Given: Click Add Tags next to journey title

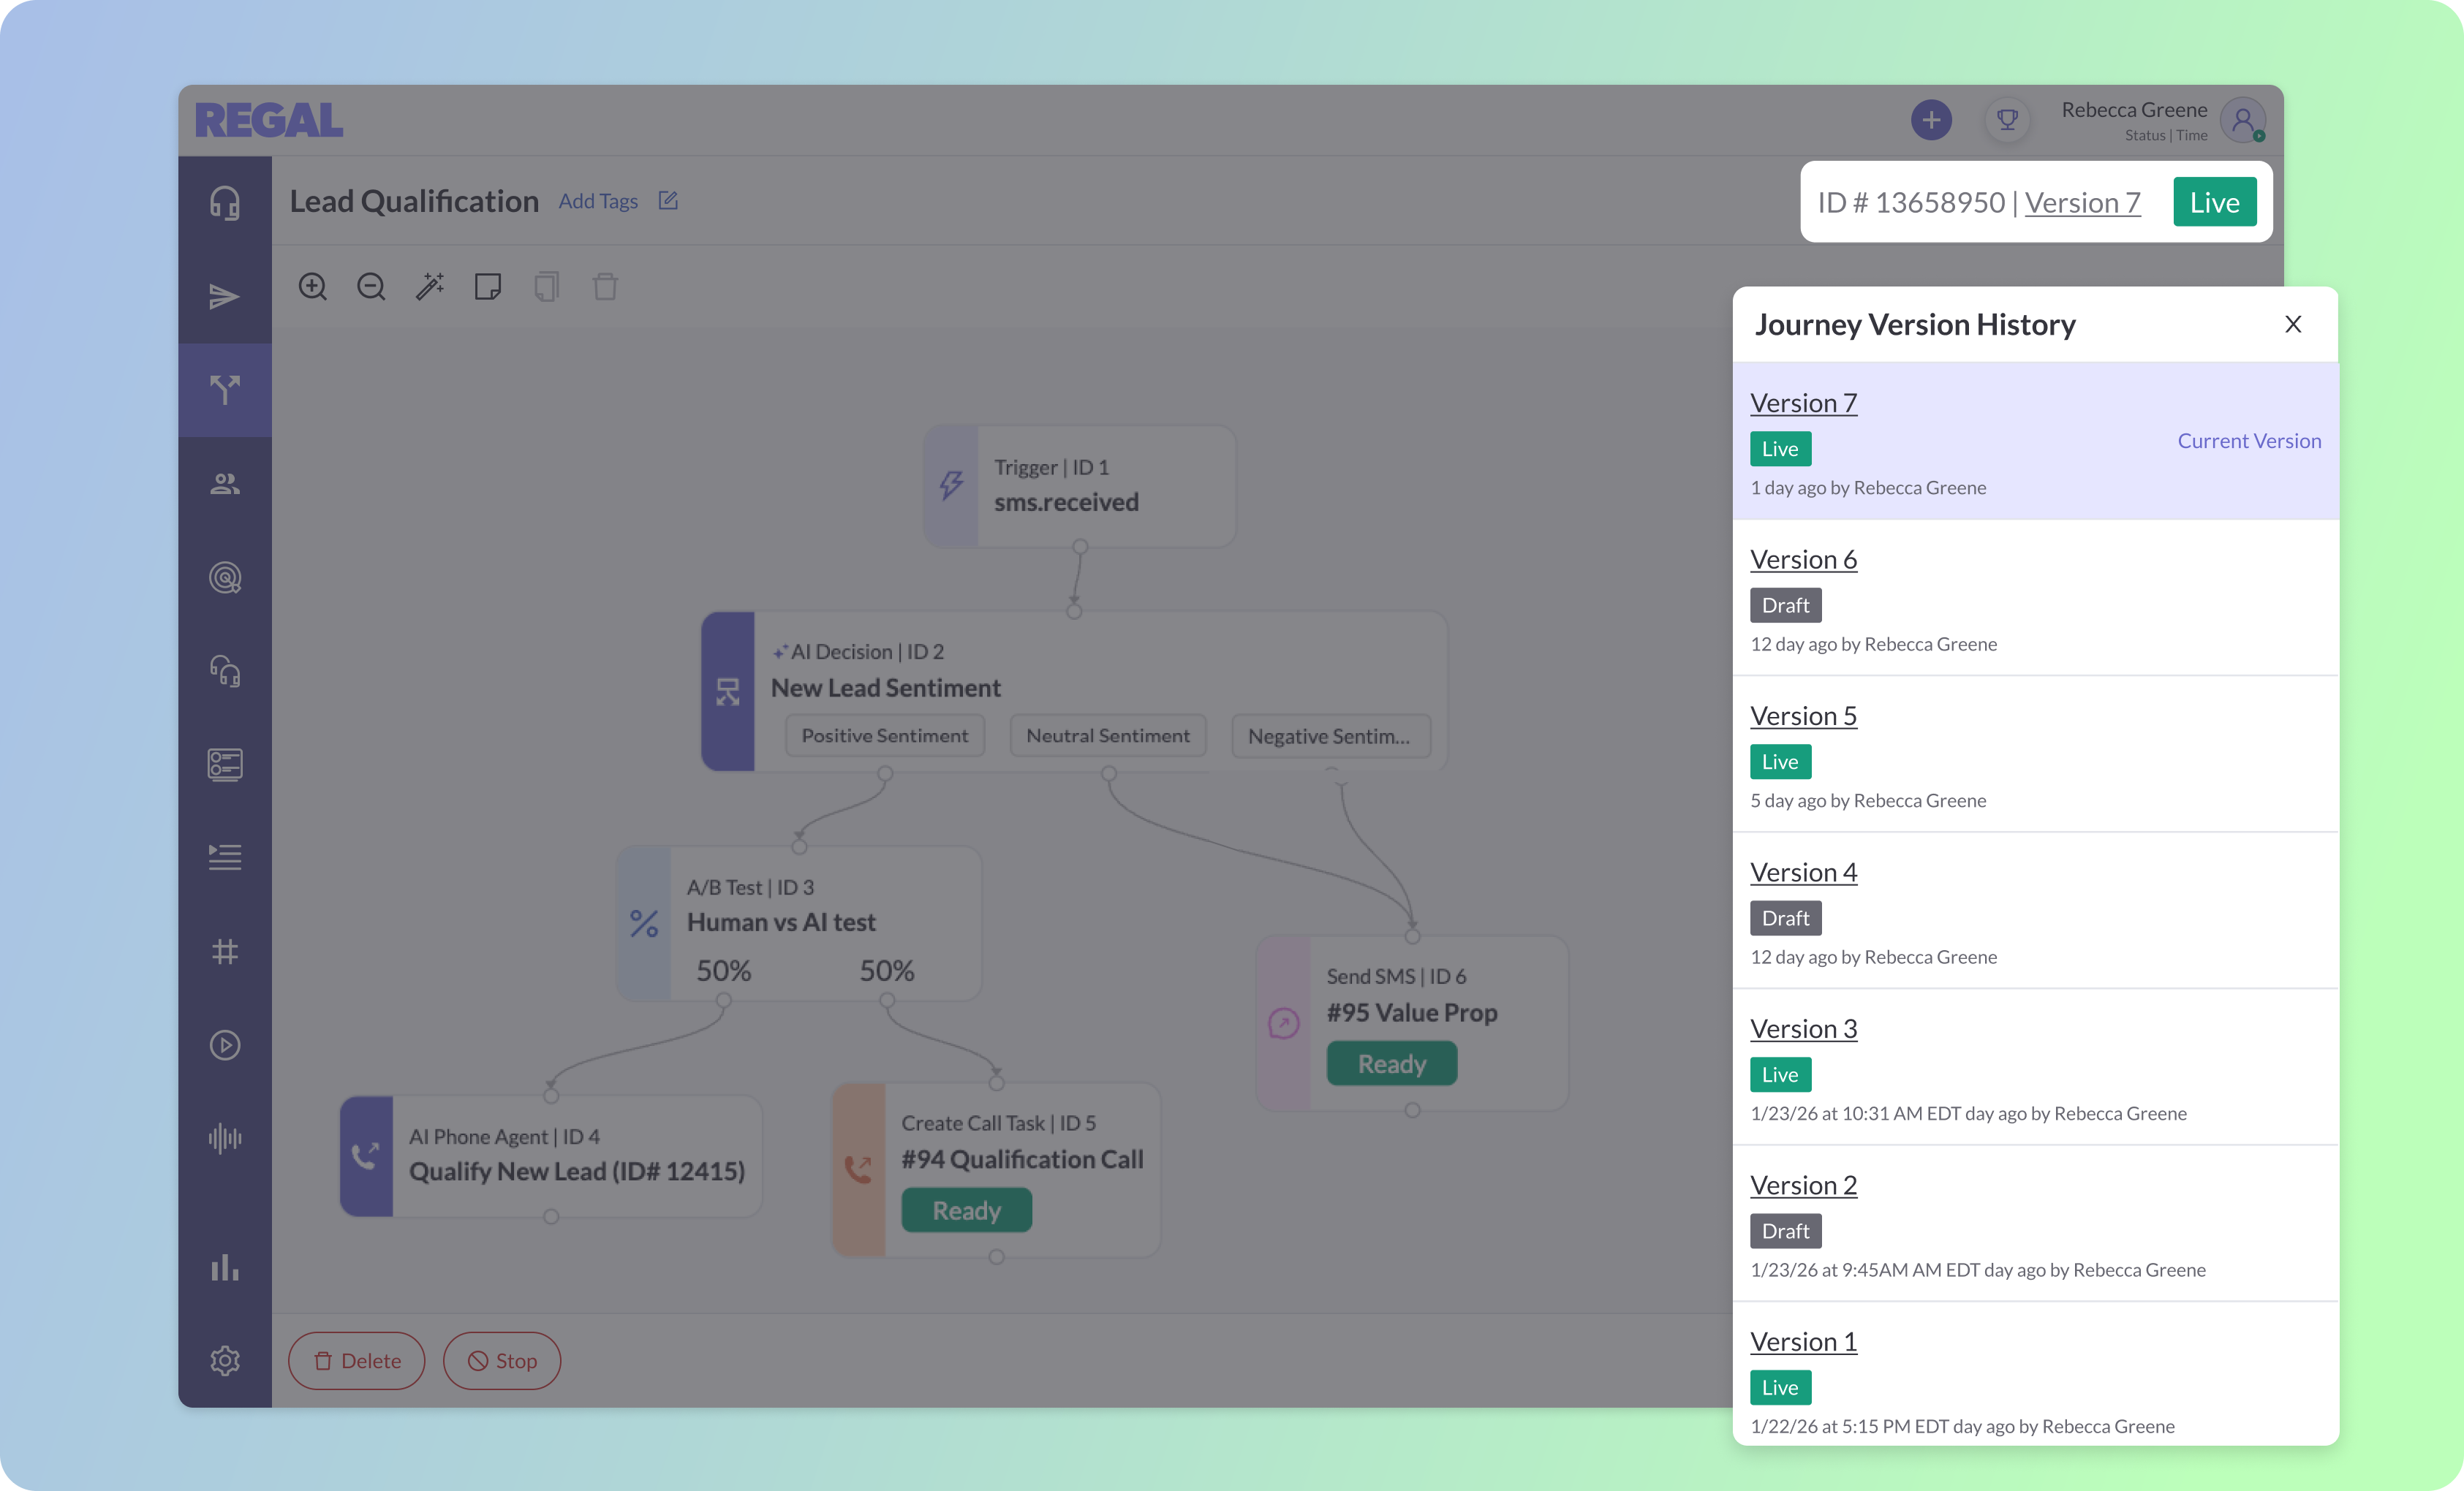Looking at the screenshot, I should 598,202.
